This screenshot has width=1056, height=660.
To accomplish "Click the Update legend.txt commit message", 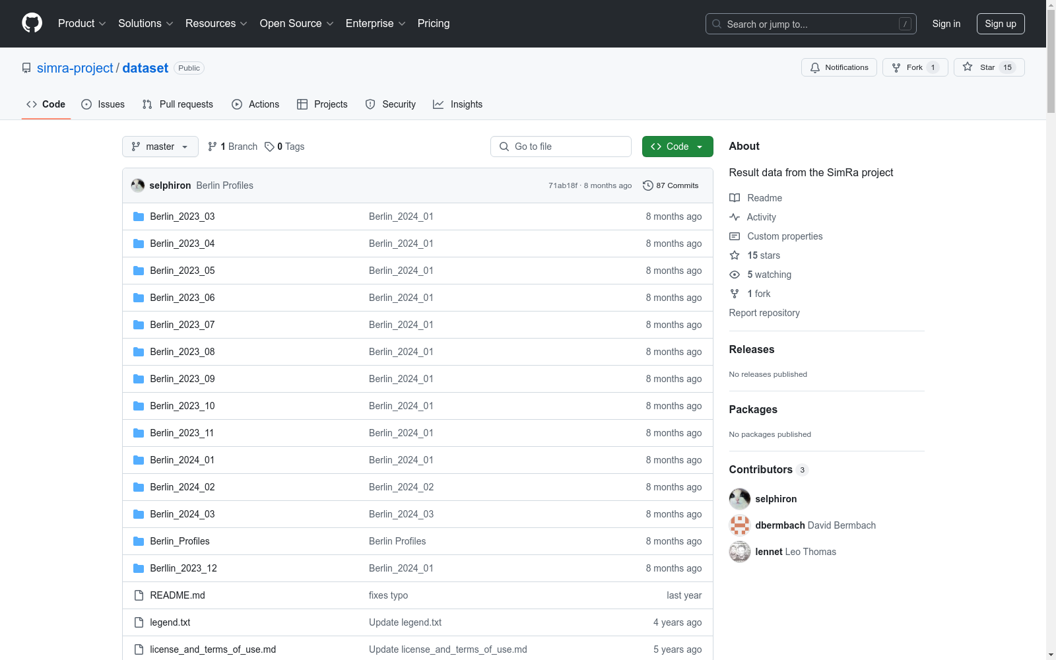I will (x=405, y=622).
